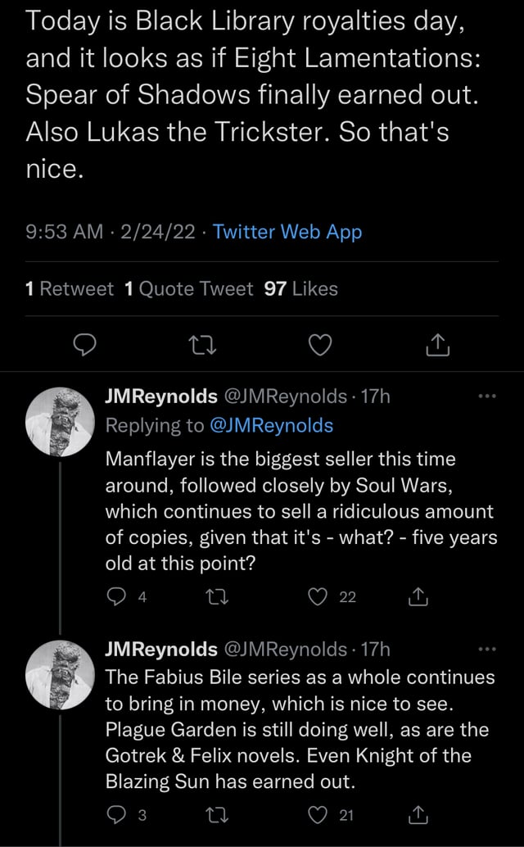This screenshot has width=524, height=847.
Task: Open the Twitter Web App link
Action: [x=287, y=232]
